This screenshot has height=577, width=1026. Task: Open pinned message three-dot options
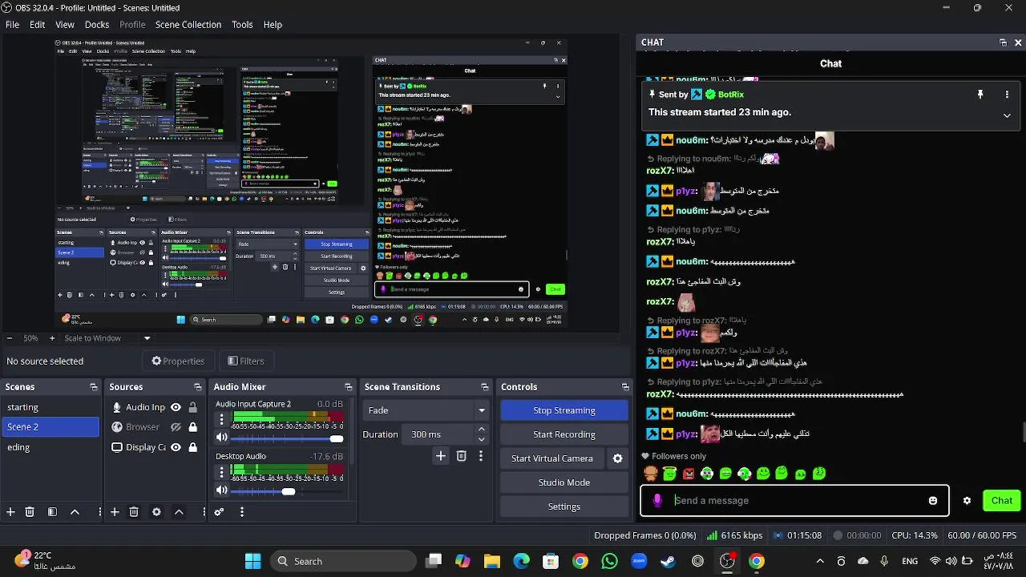pyautogui.click(x=1007, y=95)
